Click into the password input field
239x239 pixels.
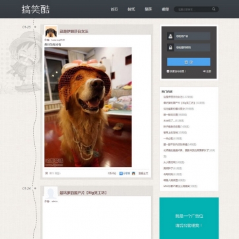[192, 48]
